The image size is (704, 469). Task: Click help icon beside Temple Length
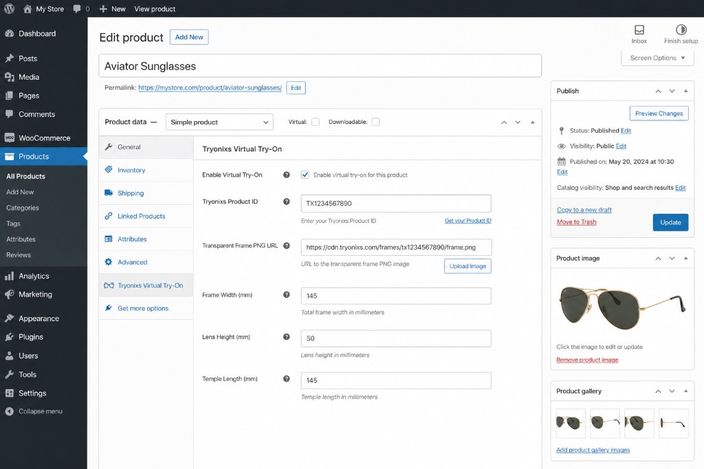287,379
